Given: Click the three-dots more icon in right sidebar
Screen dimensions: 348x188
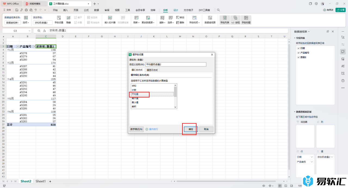Looking at the screenshot, I should coord(343,88).
